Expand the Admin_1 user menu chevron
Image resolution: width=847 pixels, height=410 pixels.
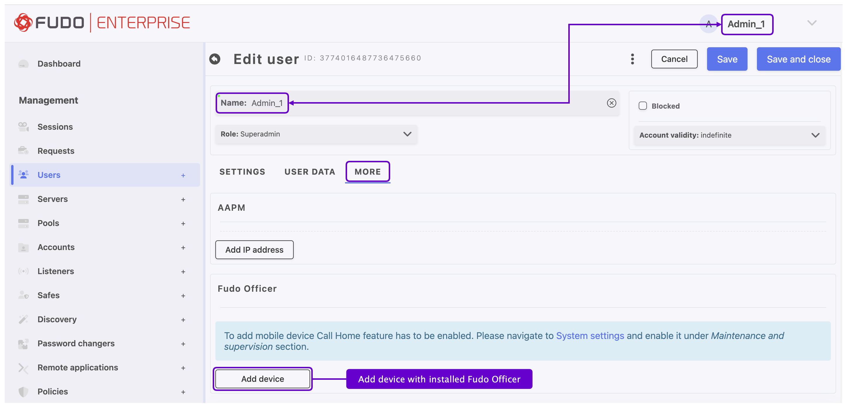coord(812,23)
